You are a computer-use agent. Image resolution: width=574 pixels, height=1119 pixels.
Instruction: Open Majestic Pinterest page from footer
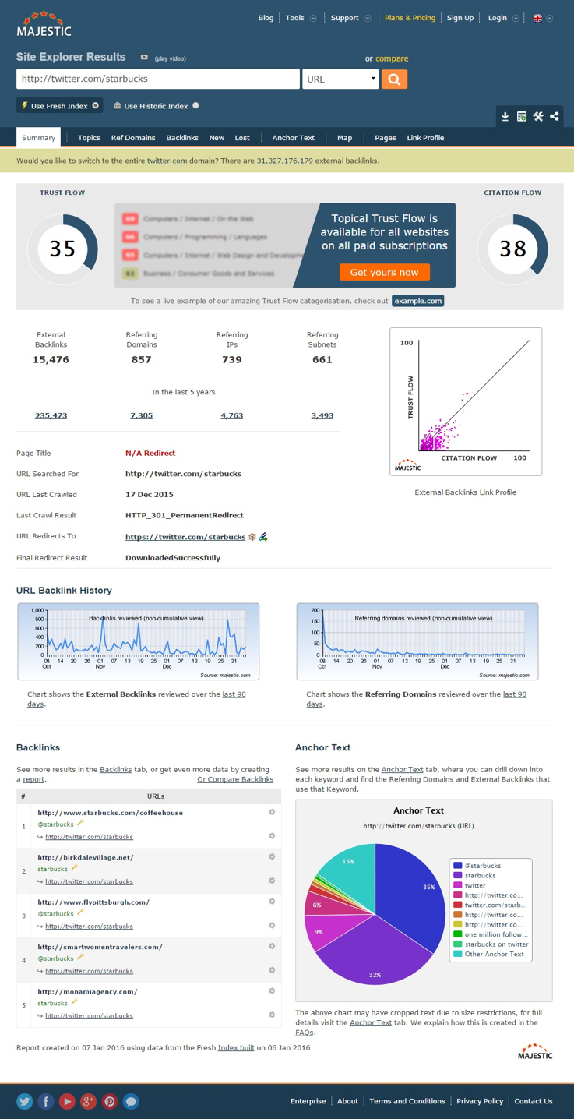point(110,1101)
